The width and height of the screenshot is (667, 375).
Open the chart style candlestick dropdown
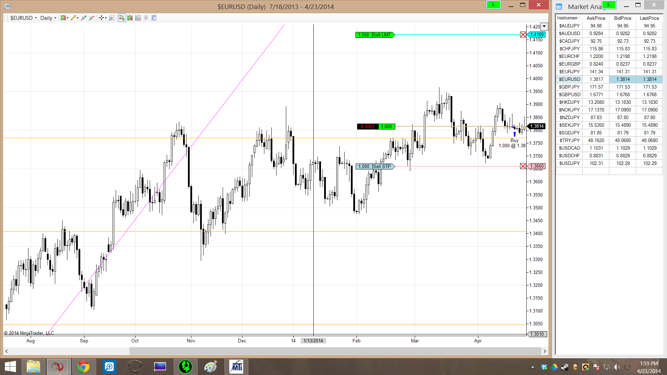64,18
